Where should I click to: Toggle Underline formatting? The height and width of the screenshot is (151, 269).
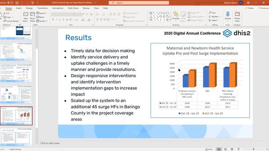click(60, 20)
